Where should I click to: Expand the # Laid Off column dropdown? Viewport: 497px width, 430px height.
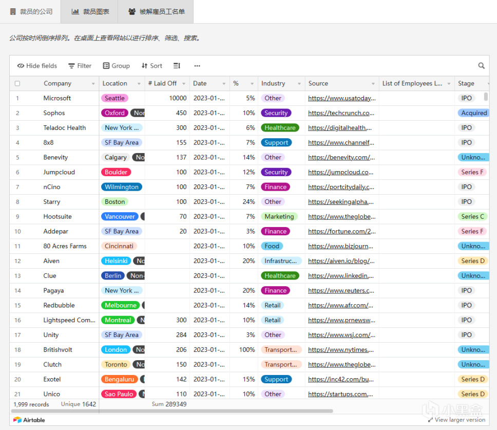[184, 84]
